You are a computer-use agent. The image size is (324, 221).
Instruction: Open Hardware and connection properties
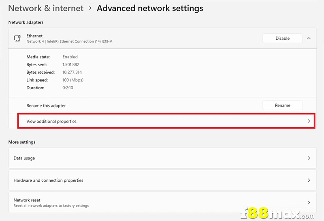point(162,180)
